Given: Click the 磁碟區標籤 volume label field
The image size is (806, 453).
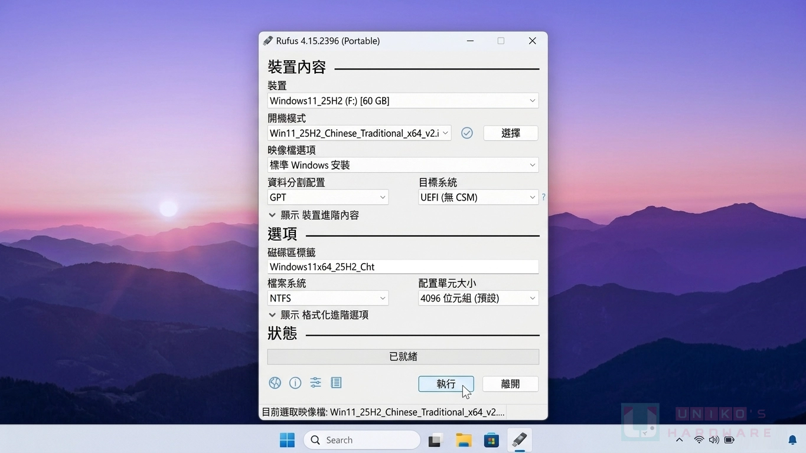Looking at the screenshot, I should tap(403, 267).
